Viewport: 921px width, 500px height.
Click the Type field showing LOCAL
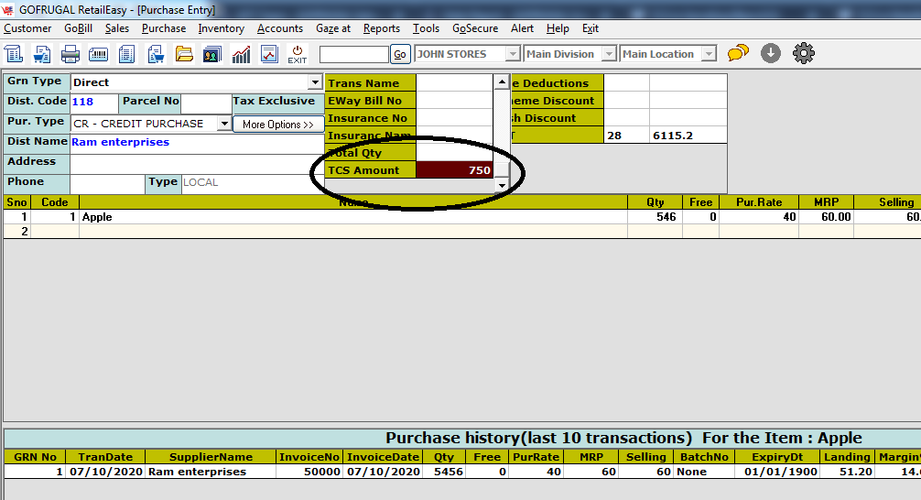click(x=253, y=183)
